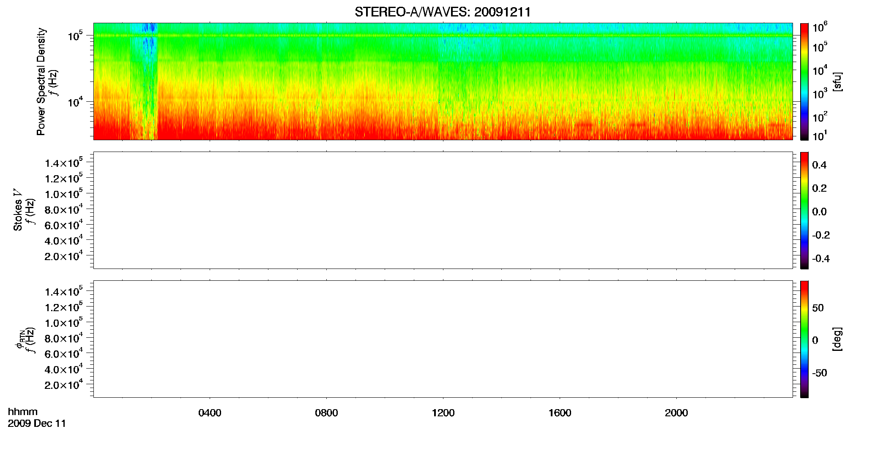Viewport: 886px width, 456px height.
Task: Click the 2000 time tick label
Action: tap(676, 413)
